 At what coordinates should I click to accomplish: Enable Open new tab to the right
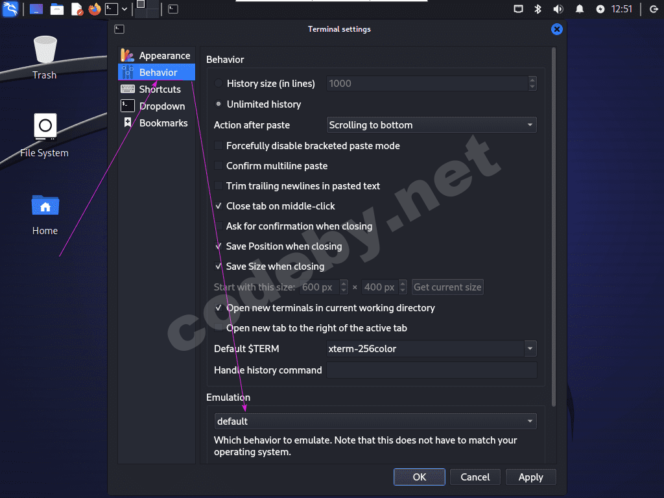tap(219, 327)
